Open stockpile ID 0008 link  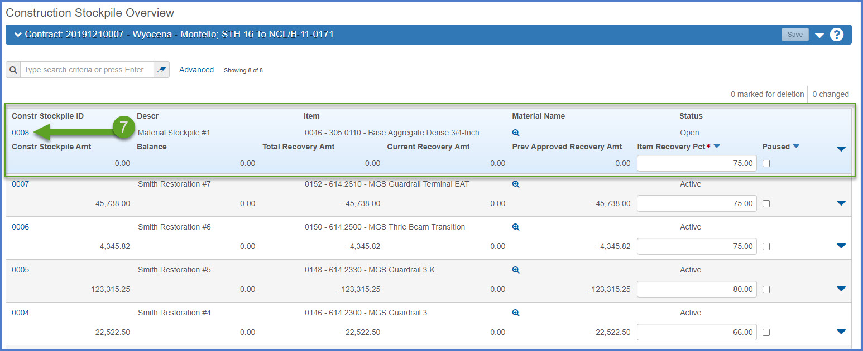tap(21, 133)
